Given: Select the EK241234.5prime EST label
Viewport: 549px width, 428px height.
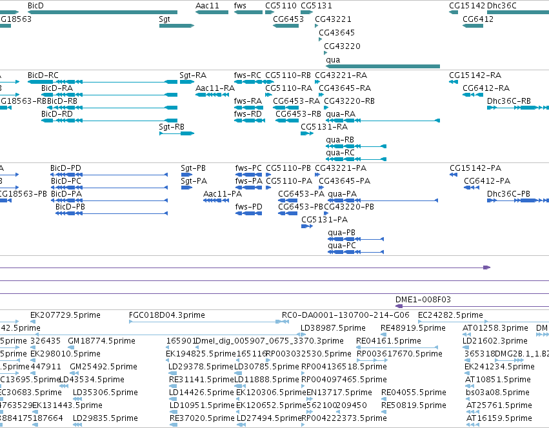Looking at the screenshot, I should [499, 366].
